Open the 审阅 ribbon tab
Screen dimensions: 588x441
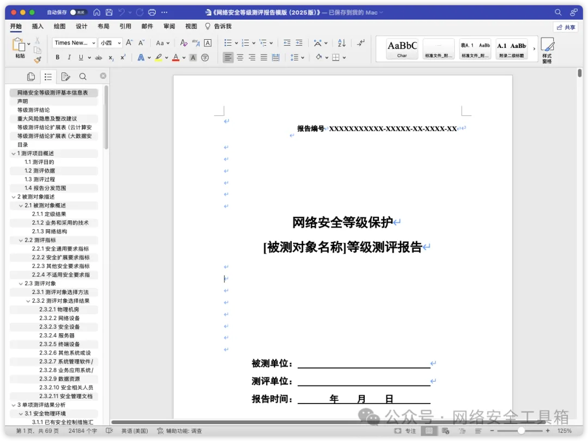tap(168, 26)
